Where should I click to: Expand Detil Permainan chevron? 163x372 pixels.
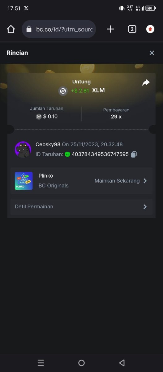(145, 207)
